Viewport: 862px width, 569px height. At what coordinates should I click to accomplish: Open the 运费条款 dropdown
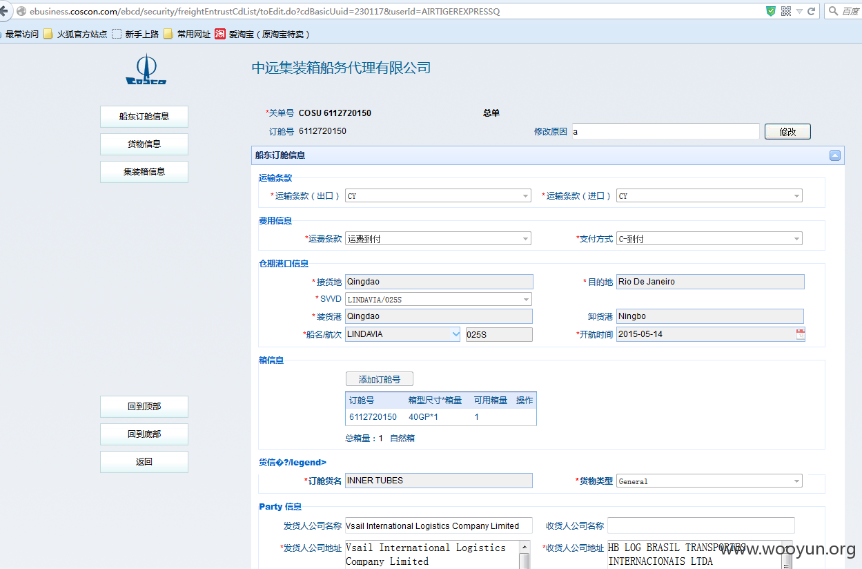coord(438,239)
